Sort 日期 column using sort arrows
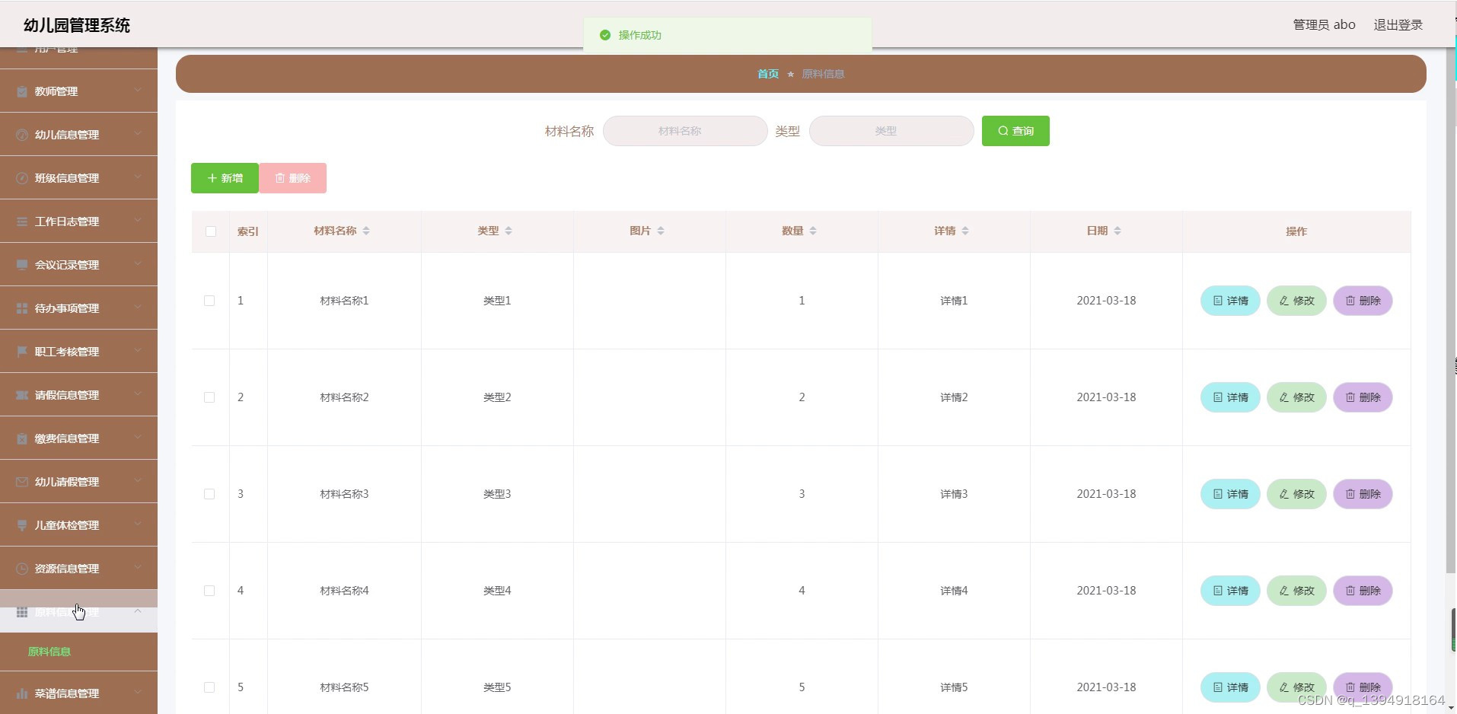Screen dimensions: 1457x714 [1117, 231]
